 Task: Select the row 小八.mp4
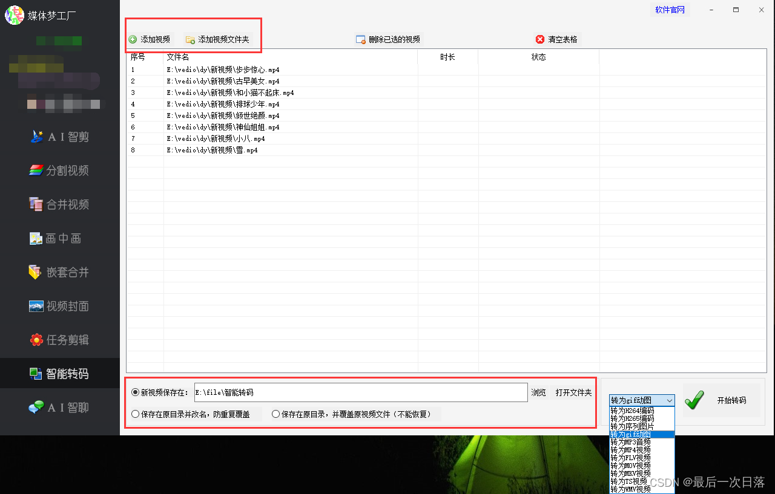click(x=446, y=138)
